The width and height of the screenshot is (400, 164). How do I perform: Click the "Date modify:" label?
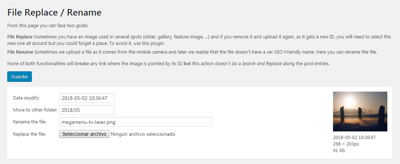(x=26, y=98)
